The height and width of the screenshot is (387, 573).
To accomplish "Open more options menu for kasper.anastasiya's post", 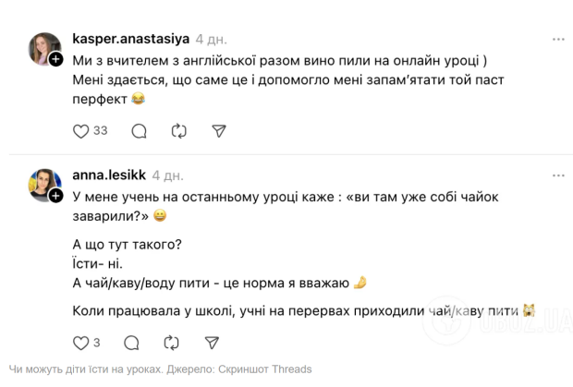I will point(558,40).
